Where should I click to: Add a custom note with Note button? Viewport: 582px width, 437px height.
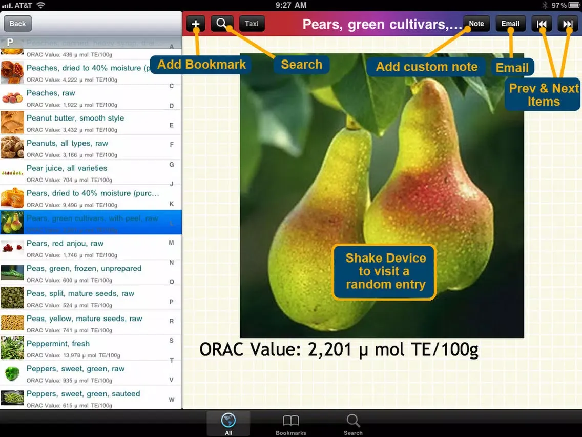476,24
